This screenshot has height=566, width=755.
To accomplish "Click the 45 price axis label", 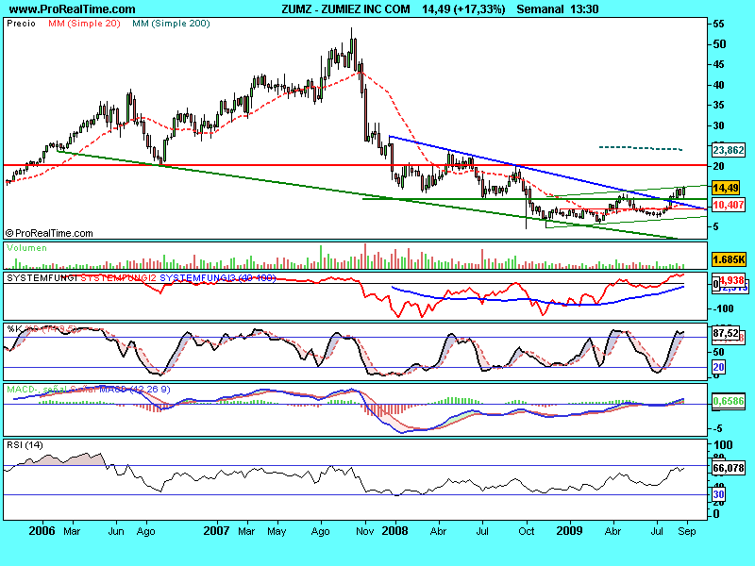I will (x=719, y=64).
